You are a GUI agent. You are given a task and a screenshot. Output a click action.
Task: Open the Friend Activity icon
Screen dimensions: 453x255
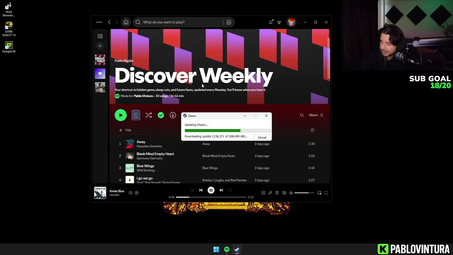279,22
